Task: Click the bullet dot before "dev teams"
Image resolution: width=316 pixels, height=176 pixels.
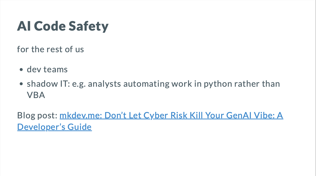Action: coord(21,70)
